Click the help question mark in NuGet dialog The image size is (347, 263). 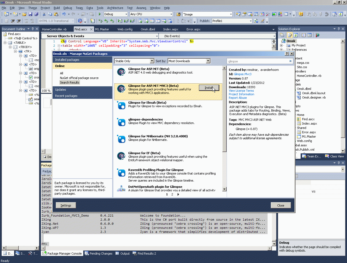287,54
